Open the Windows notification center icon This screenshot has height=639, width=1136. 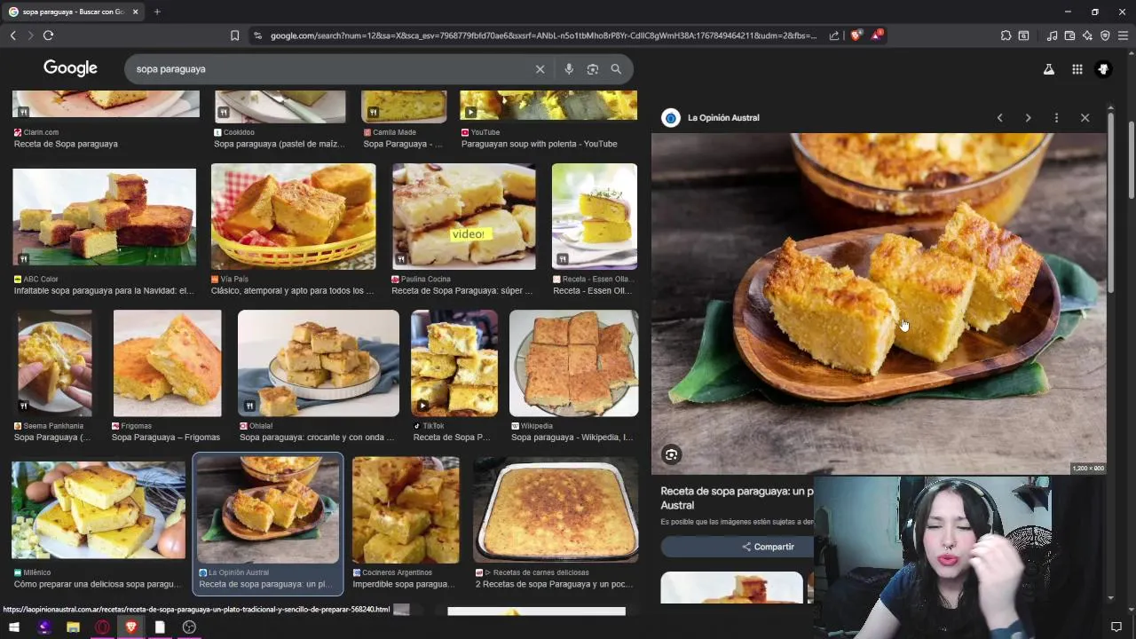click(1116, 627)
